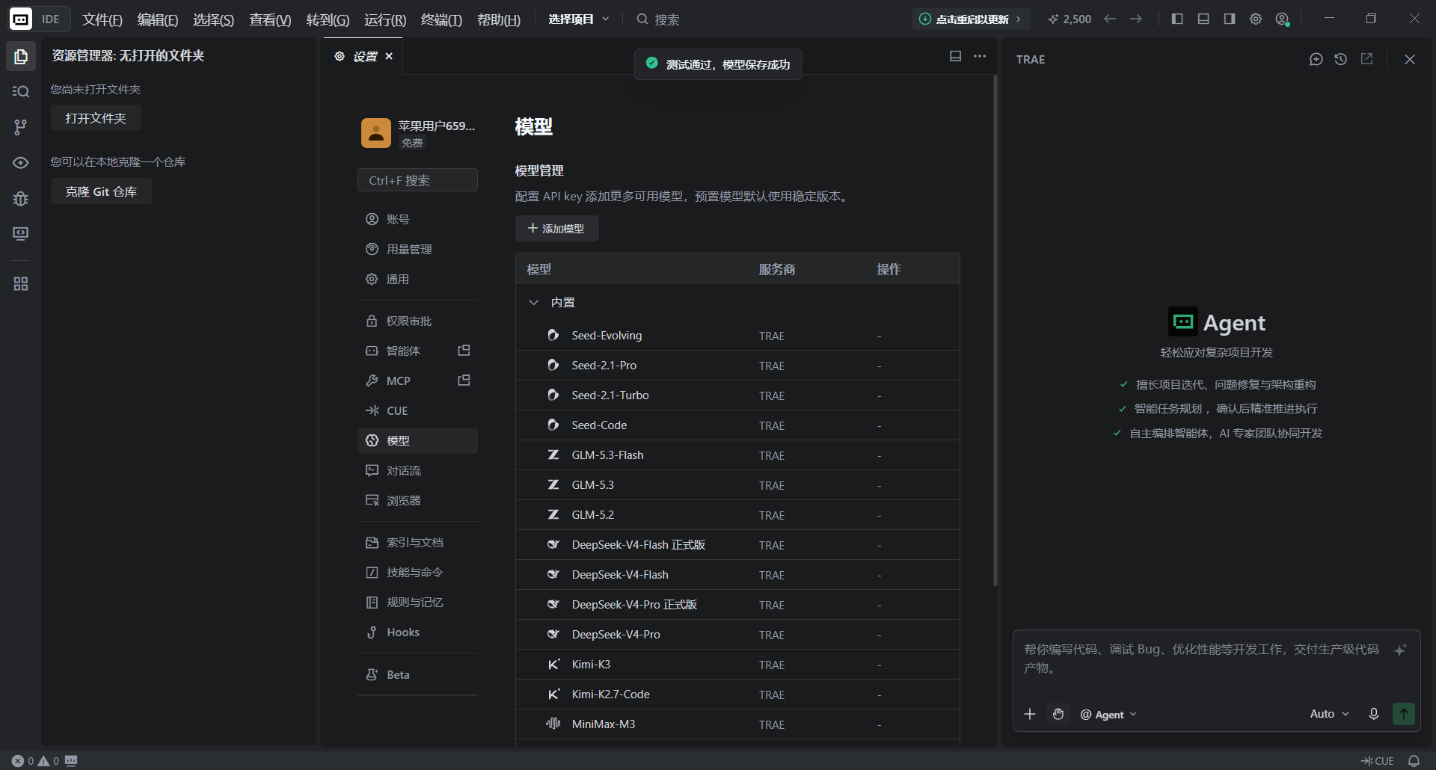Open the 终端(T) menu

point(441,19)
